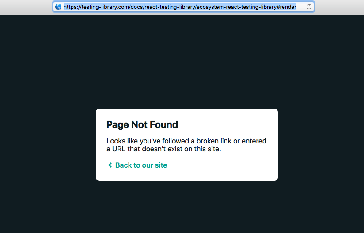The image size is (364, 233).
Task: Click ecosystem-react-testing-library in the URL path
Action: pos(236,7)
